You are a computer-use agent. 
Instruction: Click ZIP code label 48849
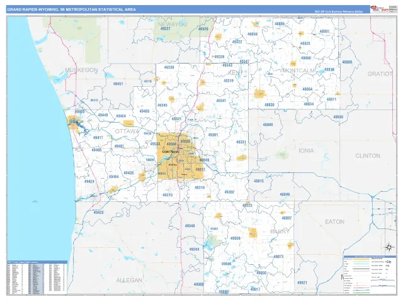point(285,194)
